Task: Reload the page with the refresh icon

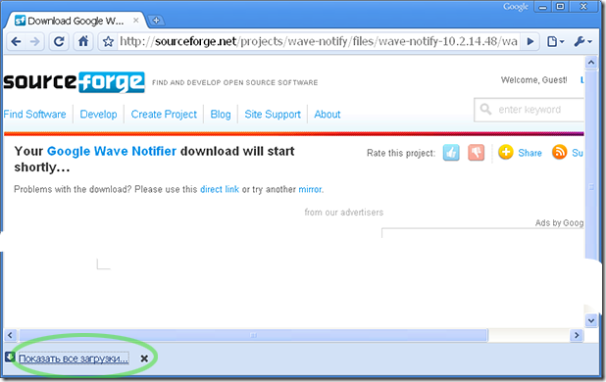Action: click(x=59, y=41)
